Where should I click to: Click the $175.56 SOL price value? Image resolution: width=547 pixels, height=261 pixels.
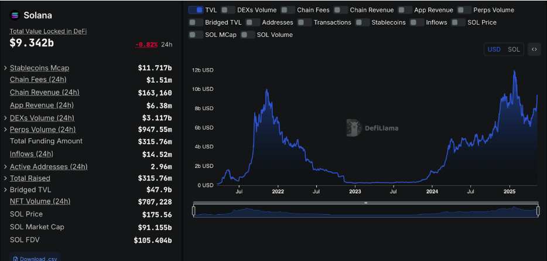(x=157, y=215)
